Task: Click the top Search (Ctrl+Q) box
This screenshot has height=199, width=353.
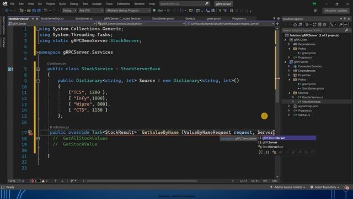Action: pyautogui.click(x=184, y=4)
